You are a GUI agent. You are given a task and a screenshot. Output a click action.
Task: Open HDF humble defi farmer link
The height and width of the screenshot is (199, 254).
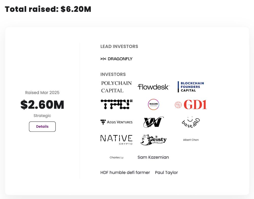125,172
